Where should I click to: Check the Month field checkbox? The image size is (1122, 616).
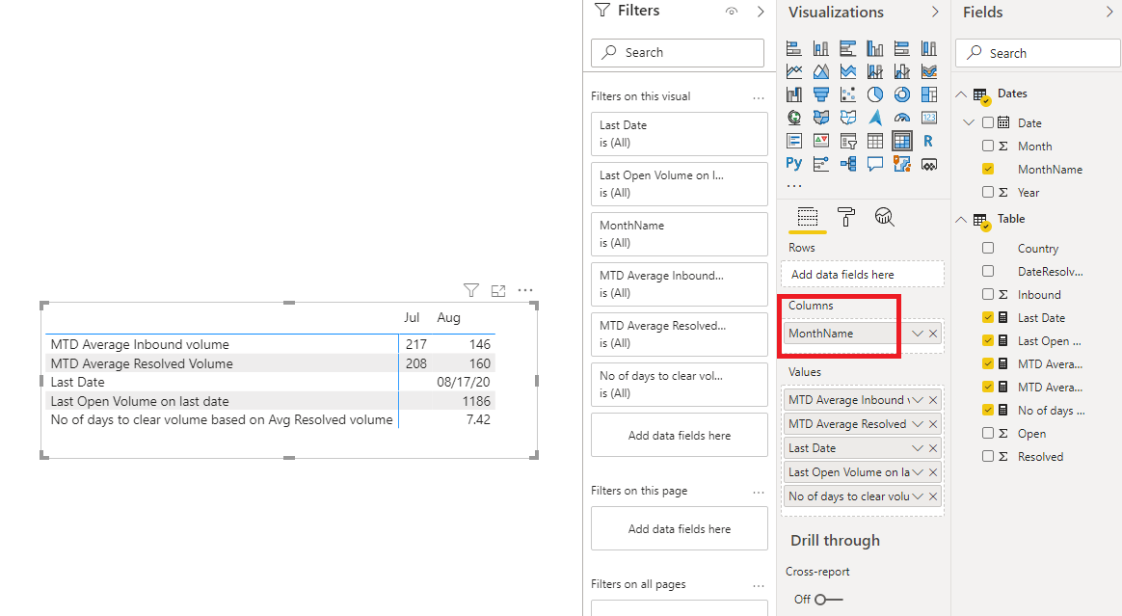988,146
